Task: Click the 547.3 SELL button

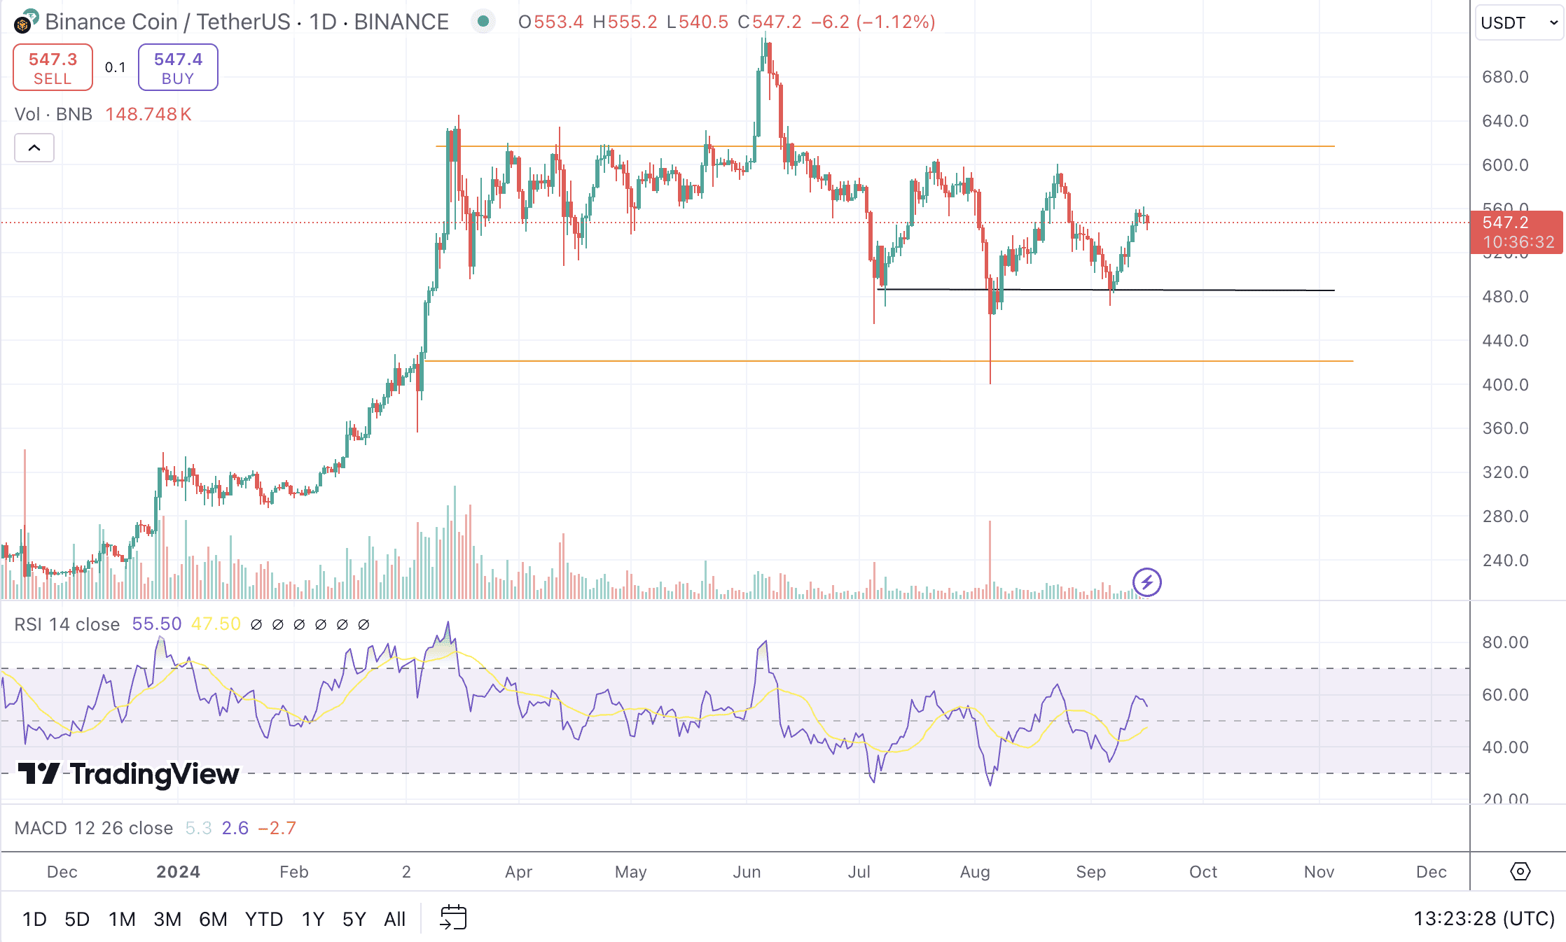Action: pyautogui.click(x=53, y=68)
